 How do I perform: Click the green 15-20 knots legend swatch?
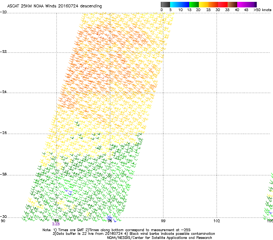[194, 4]
